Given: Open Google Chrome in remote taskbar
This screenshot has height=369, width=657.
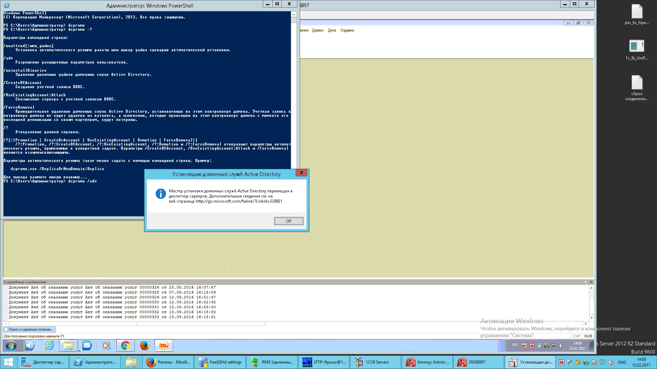Looking at the screenshot, I should tap(125, 346).
